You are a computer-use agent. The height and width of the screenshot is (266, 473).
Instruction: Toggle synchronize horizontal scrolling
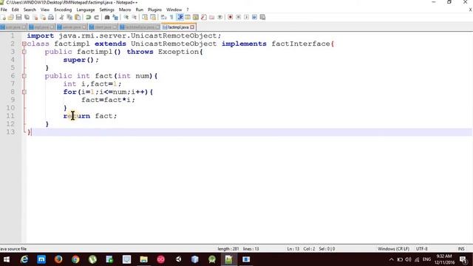tap(153, 17)
